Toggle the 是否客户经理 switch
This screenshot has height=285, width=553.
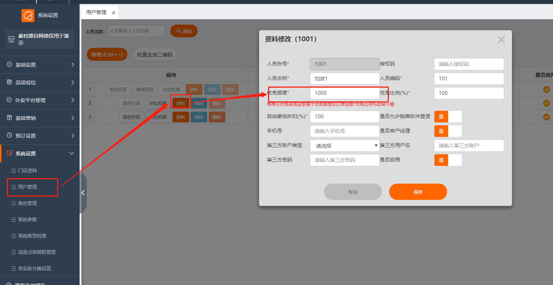448,131
